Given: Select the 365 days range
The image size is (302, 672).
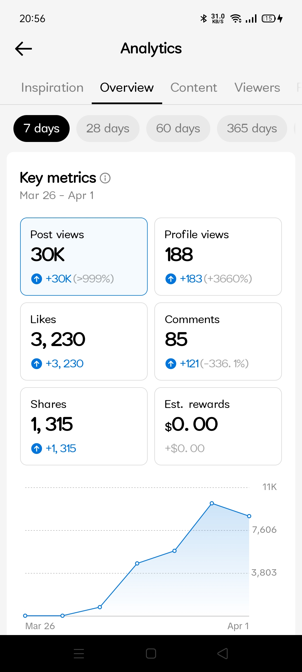Looking at the screenshot, I should [x=252, y=129].
